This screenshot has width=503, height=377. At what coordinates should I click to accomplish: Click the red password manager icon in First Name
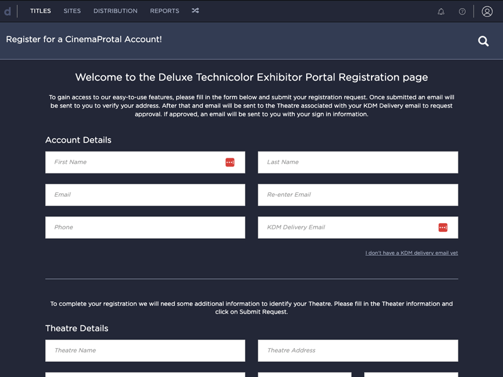point(229,162)
